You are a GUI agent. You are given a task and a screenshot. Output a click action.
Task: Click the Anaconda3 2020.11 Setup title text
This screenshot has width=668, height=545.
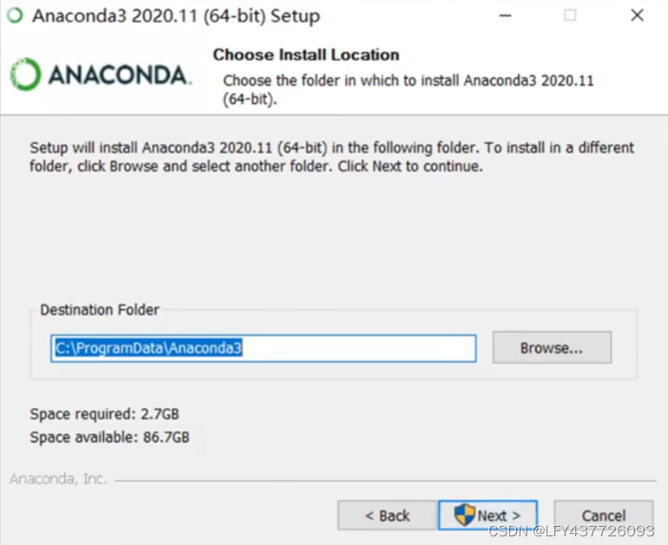pyautogui.click(x=176, y=16)
